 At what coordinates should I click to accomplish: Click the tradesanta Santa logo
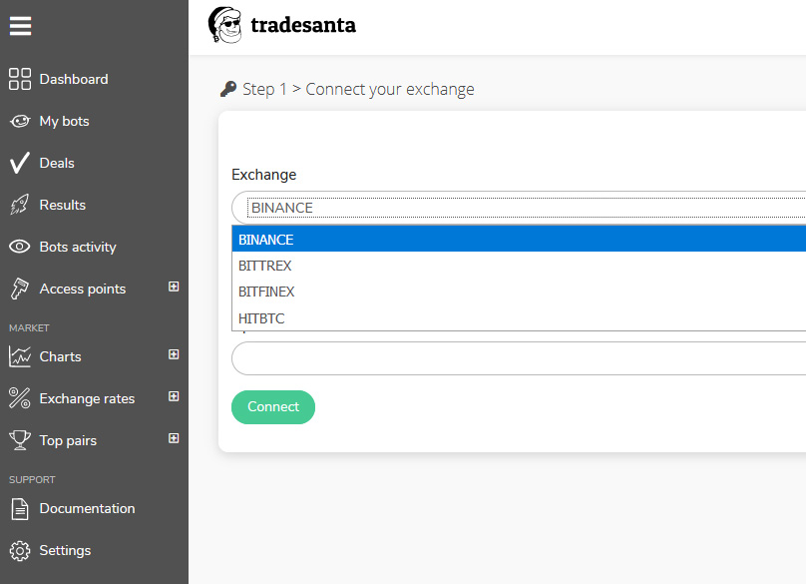tap(224, 25)
